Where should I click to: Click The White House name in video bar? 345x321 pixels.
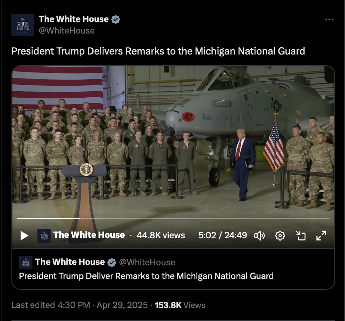coord(89,235)
